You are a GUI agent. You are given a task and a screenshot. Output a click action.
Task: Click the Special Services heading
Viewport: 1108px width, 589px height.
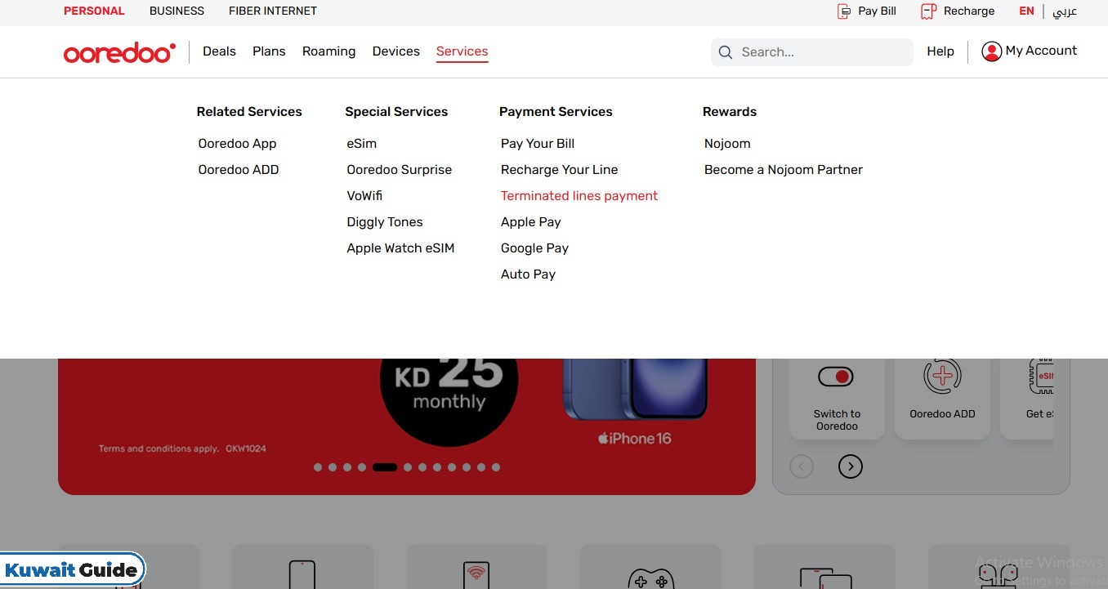(x=396, y=112)
